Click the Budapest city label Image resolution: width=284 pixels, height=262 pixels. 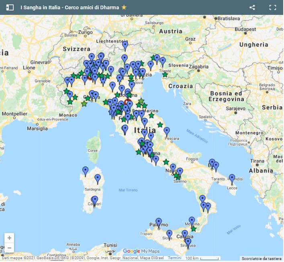coord(245,29)
